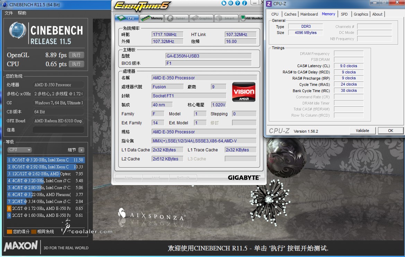Select the CPU tab in CPU-Z

click(x=275, y=14)
